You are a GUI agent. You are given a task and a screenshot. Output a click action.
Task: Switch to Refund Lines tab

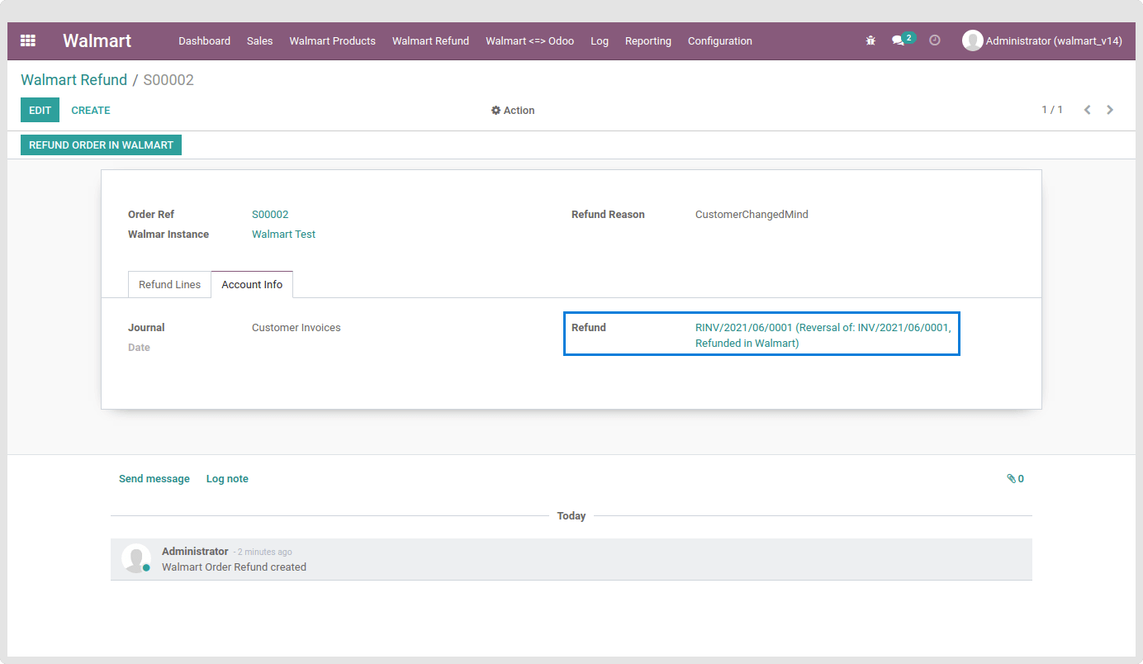(x=169, y=284)
